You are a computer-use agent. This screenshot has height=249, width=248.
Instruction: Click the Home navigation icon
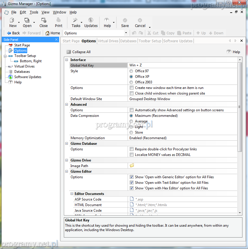[47, 33]
